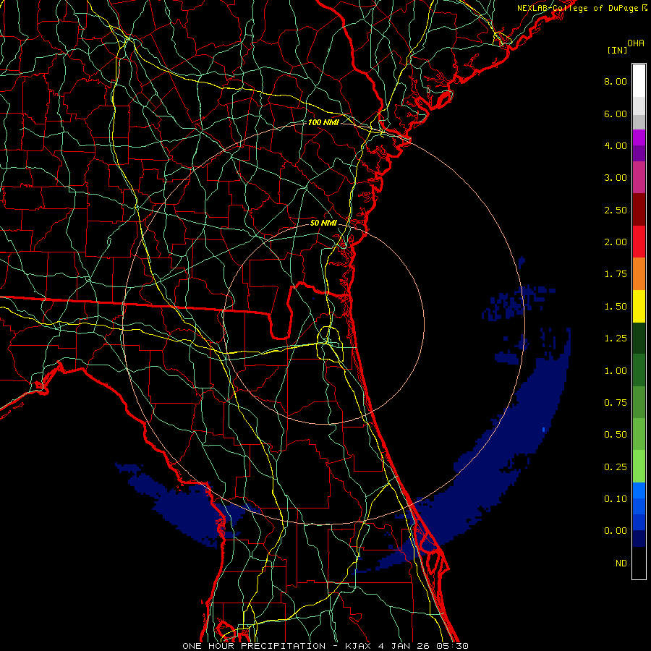Click the "4 JAN 26" date text
Image resolution: width=651 pixels, height=651 pixels.
[x=402, y=646]
